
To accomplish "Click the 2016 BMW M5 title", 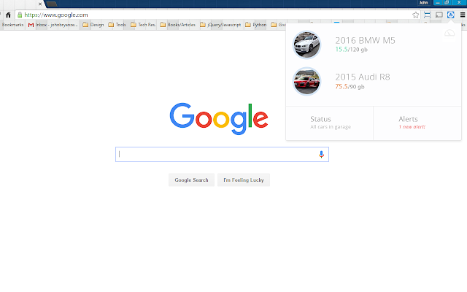I will click(365, 40).
